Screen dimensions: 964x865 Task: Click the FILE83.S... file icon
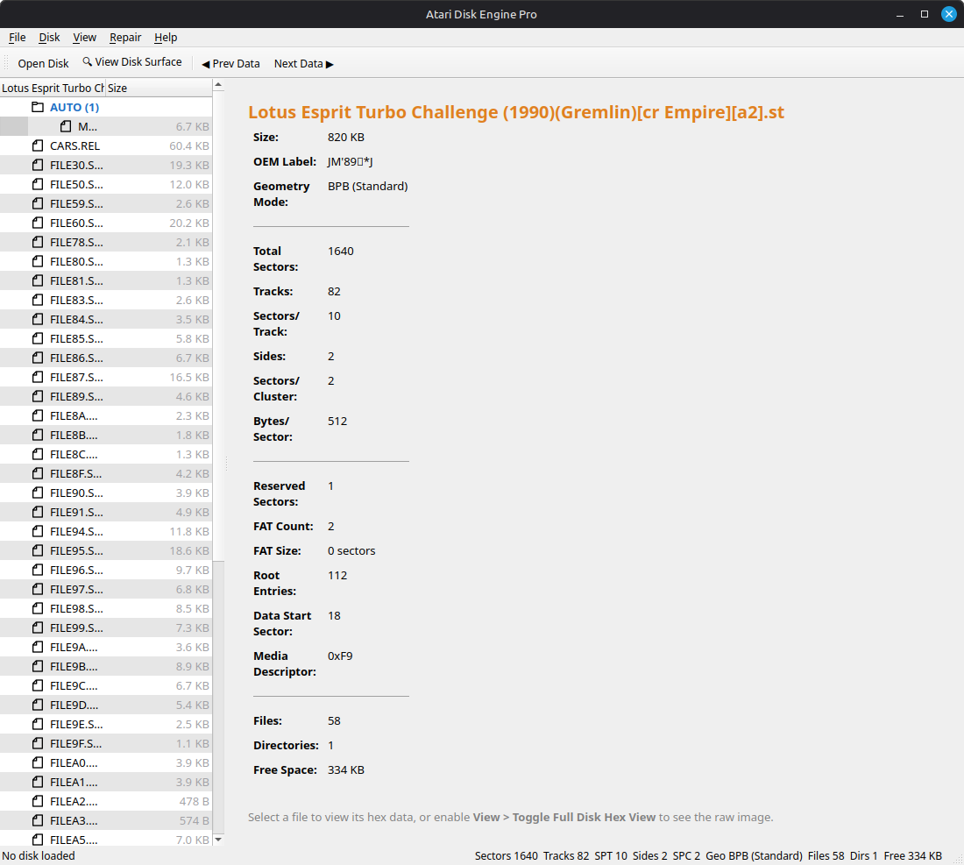pyautogui.click(x=38, y=300)
